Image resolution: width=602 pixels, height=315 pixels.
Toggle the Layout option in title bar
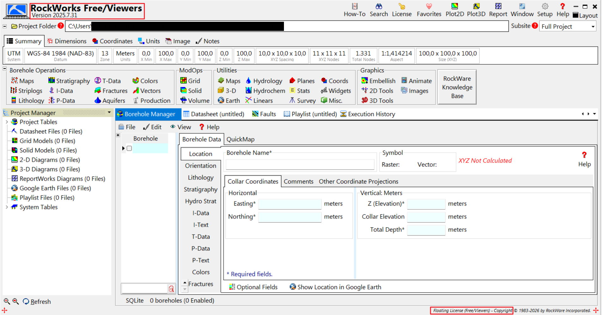[585, 15]
